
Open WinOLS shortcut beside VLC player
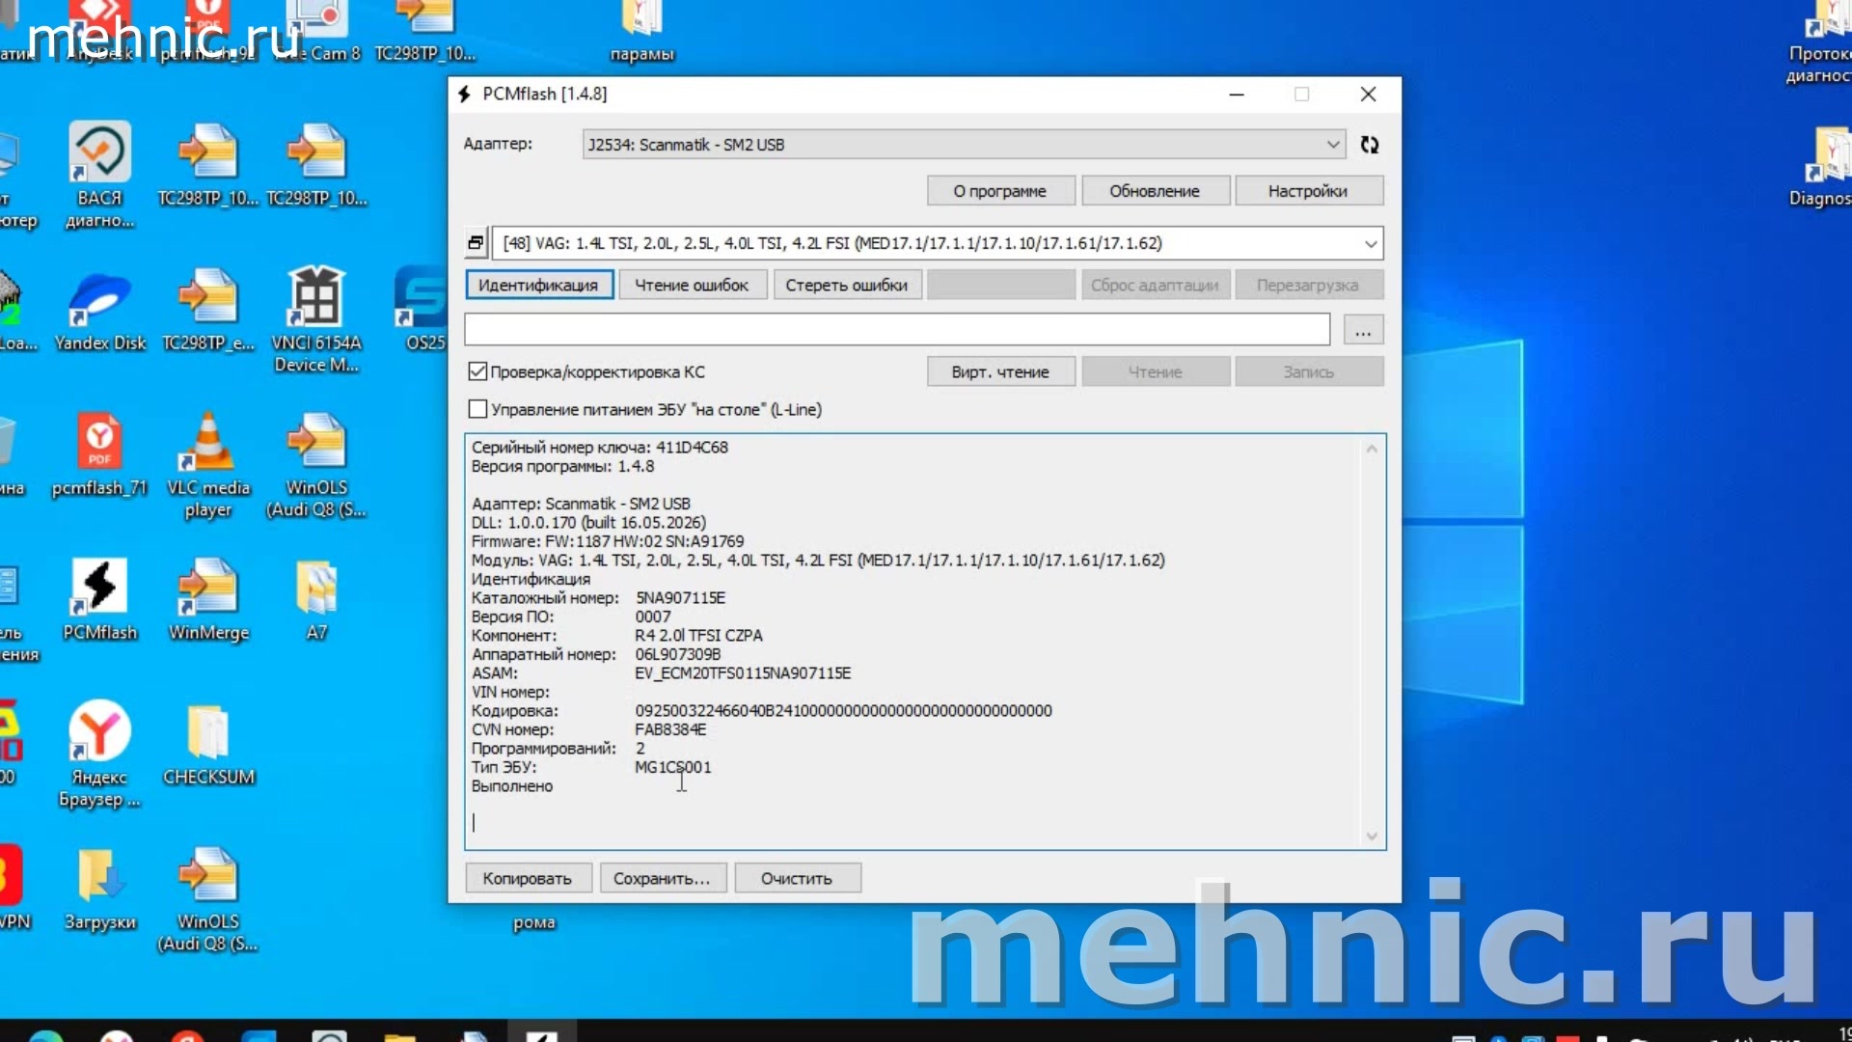coord(316,466)
